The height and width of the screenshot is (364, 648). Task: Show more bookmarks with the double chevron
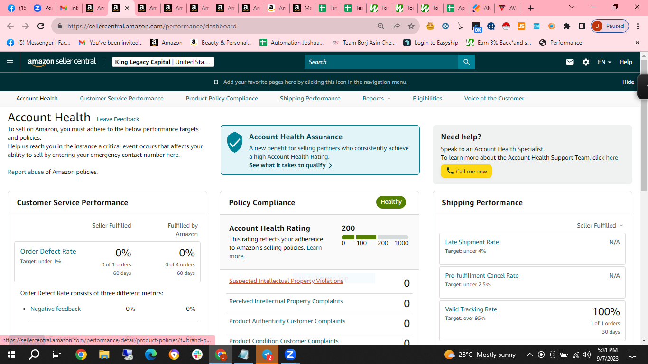click(637, 43)
